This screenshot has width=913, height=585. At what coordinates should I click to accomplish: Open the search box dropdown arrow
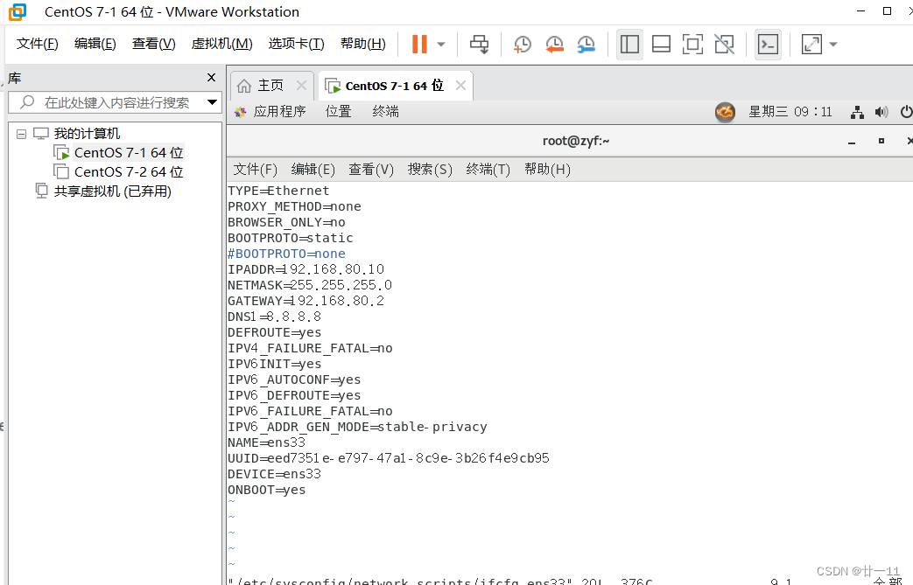(x=212, y=101)
